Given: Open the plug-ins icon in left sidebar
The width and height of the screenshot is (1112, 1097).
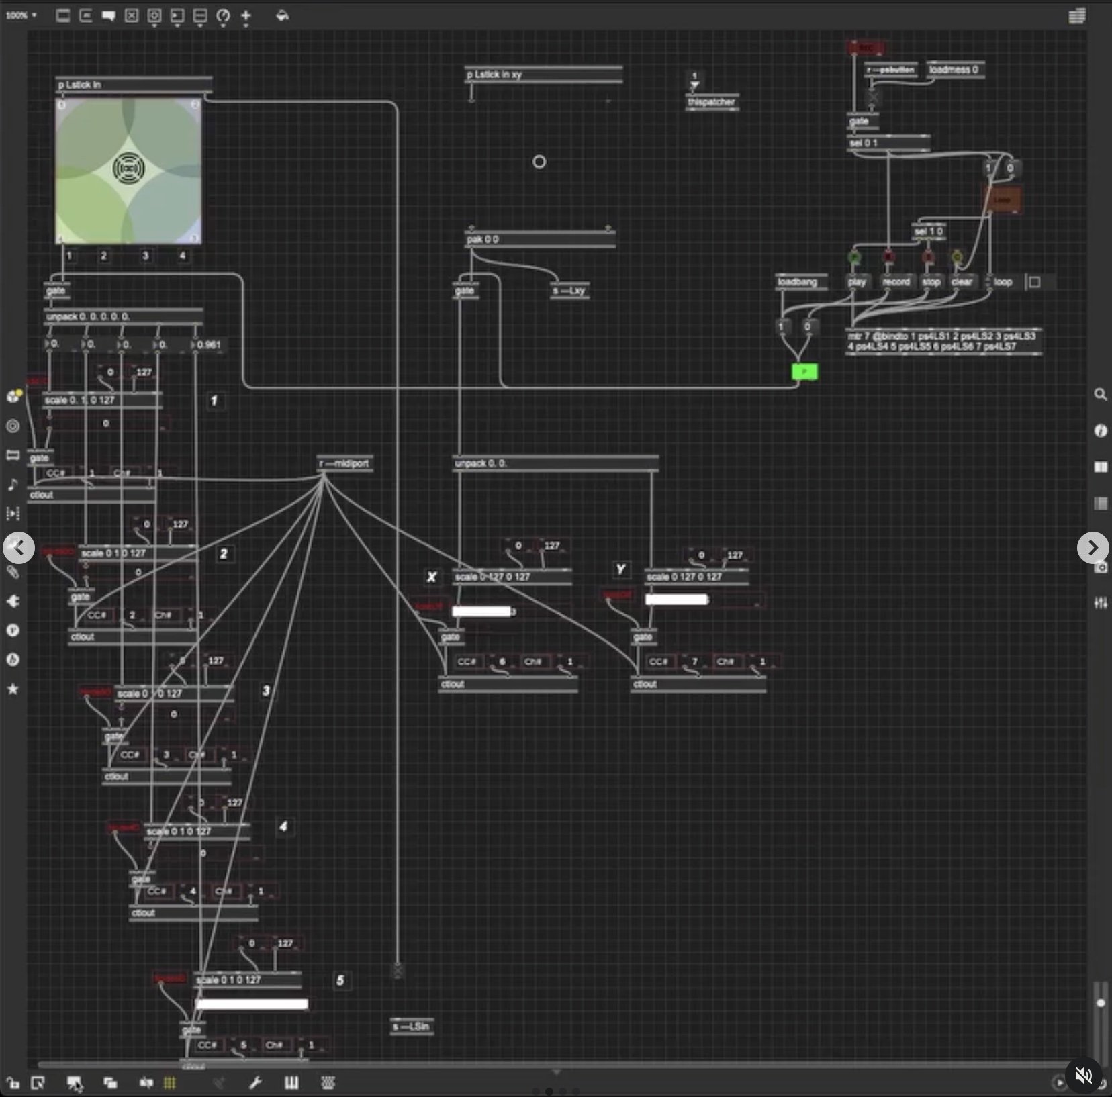Looking at the screenshot, I should [13, 601].
